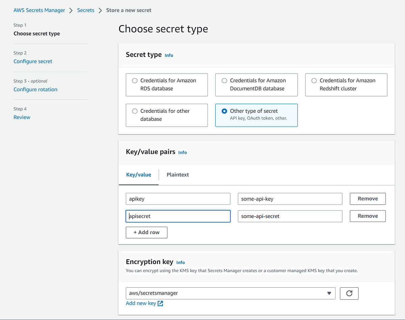Open the Key/value pairs Info tooltip

coord(182,152)
